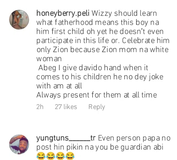Image resolution: width=177 pixels, height=160 pixels.
Task: Click the line 'what fatherhood means this boy na'
Action: pos(98,22)
